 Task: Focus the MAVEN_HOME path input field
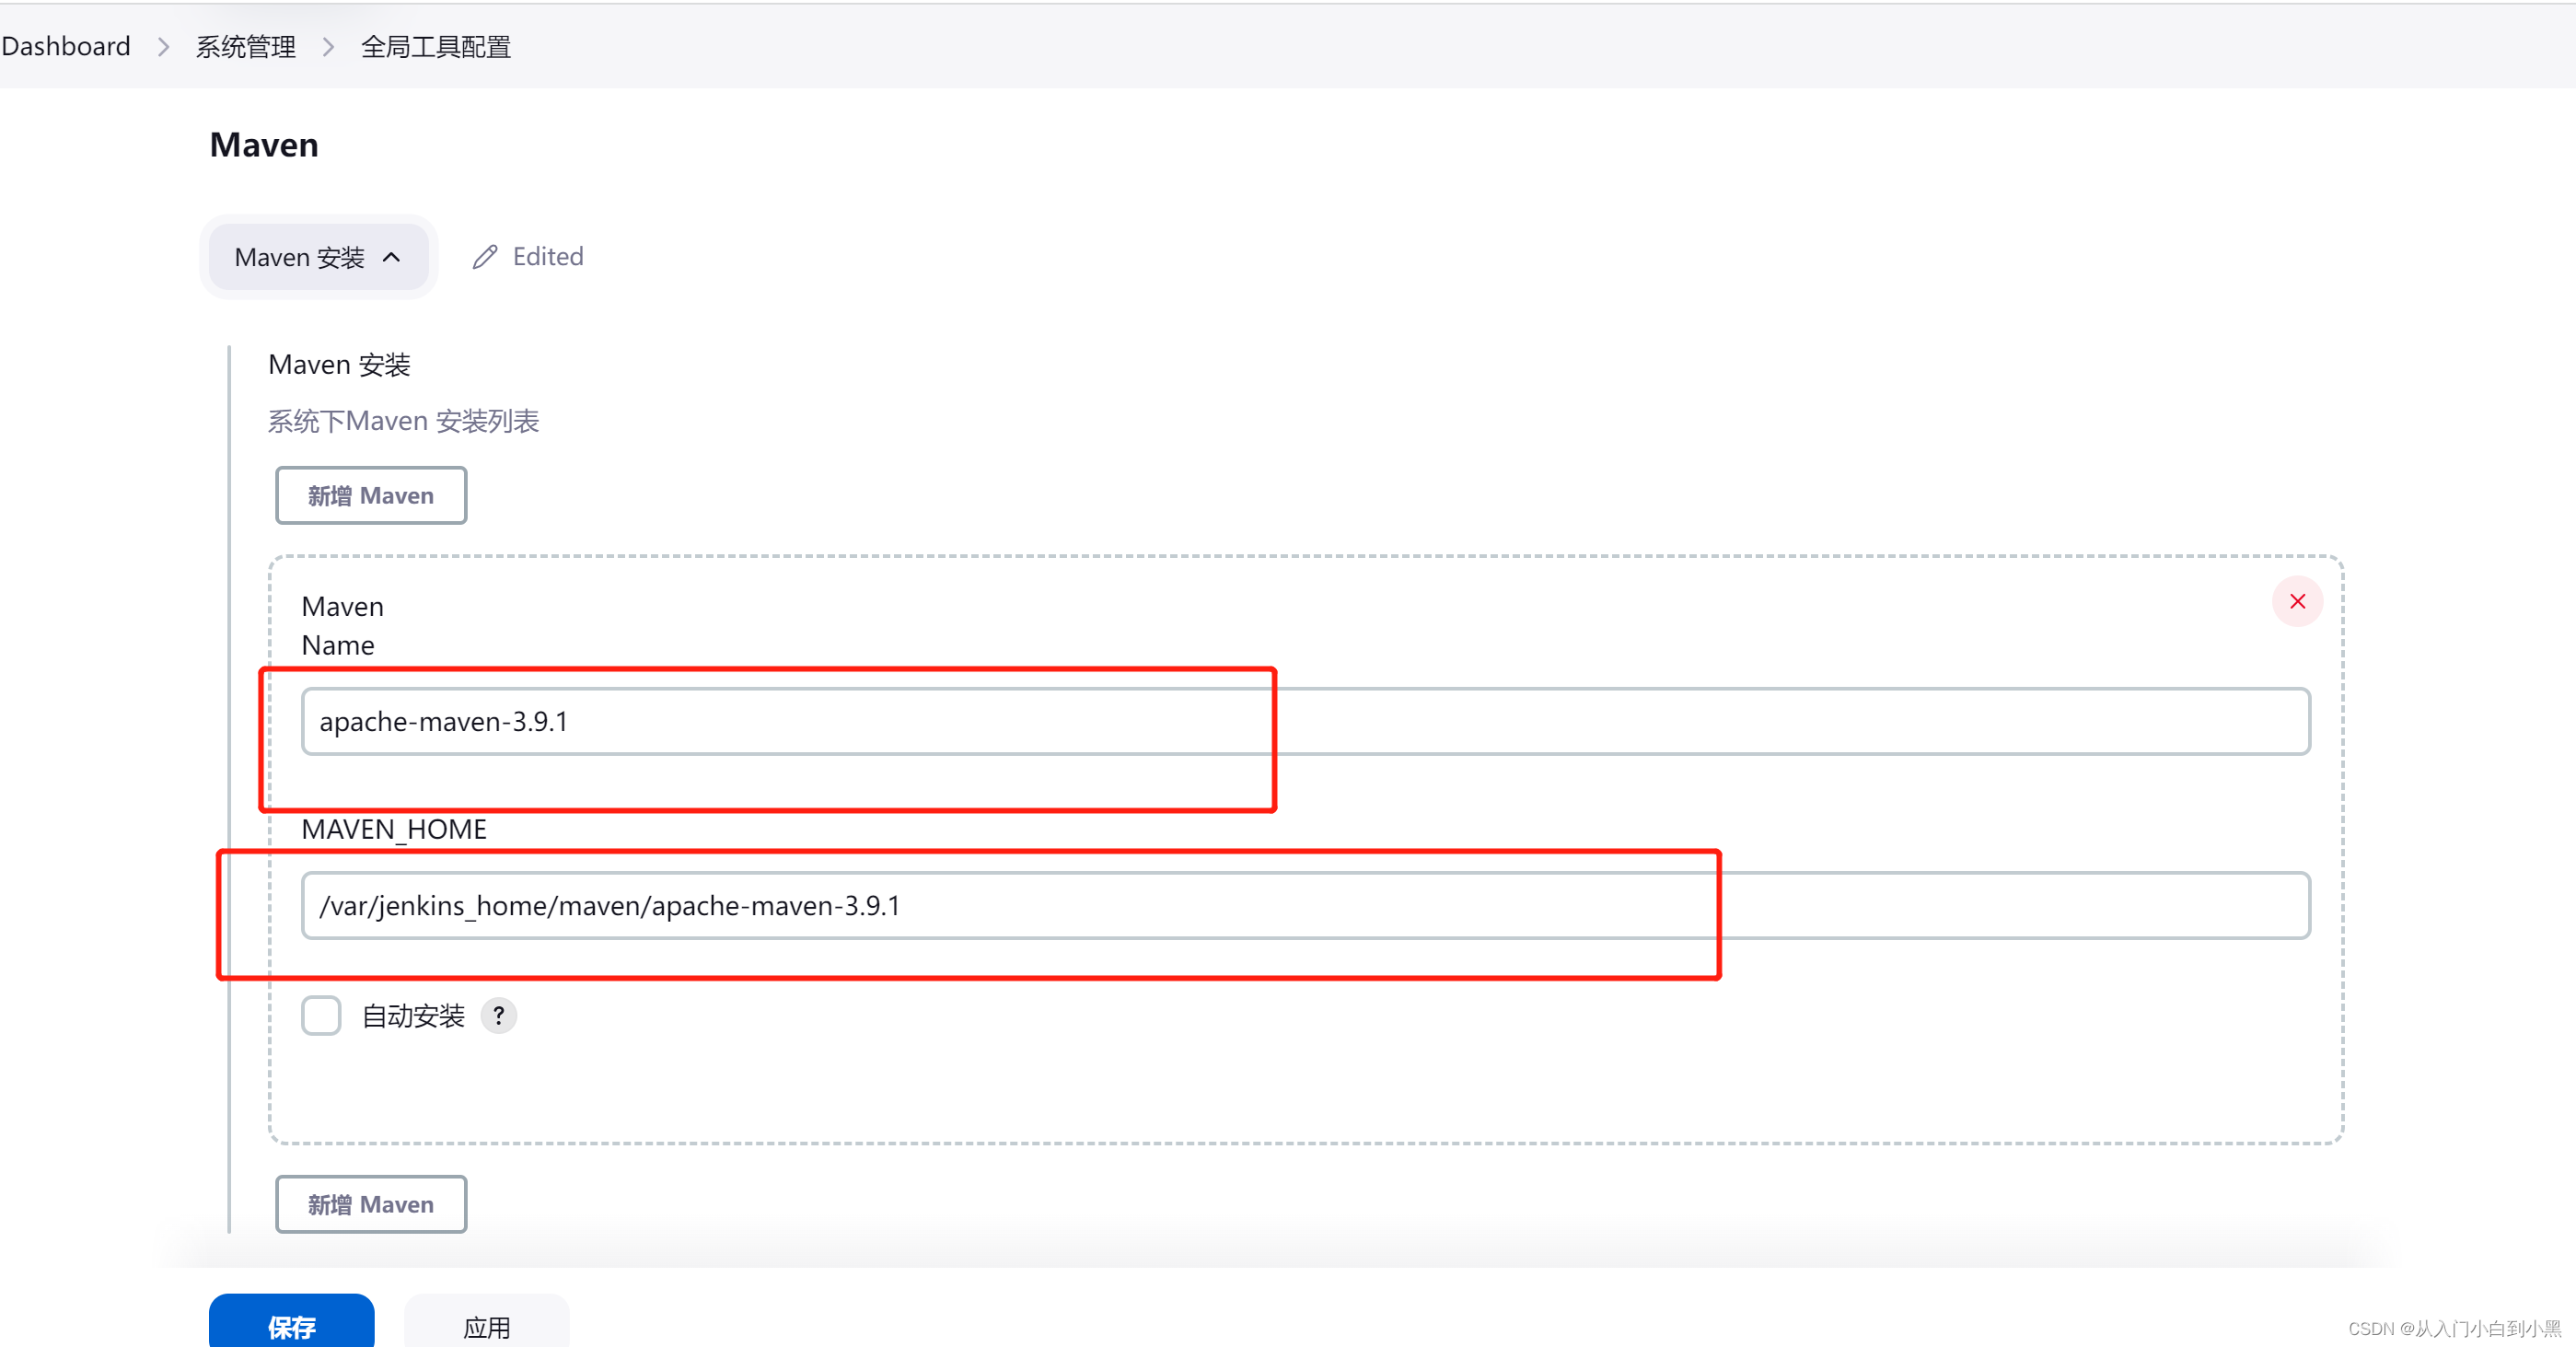tap(1306, 905)
